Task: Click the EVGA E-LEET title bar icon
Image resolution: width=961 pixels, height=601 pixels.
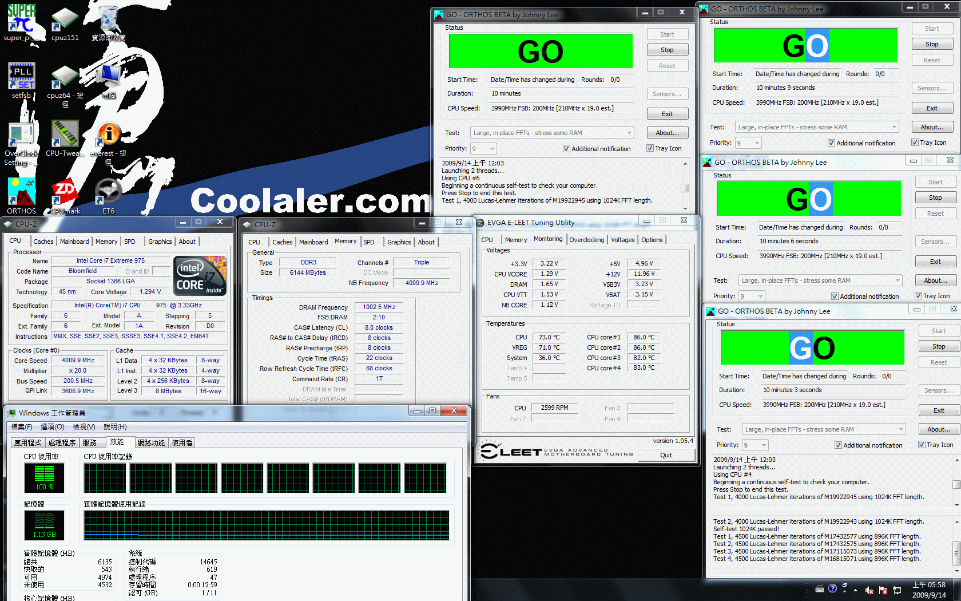Action: 481,223
